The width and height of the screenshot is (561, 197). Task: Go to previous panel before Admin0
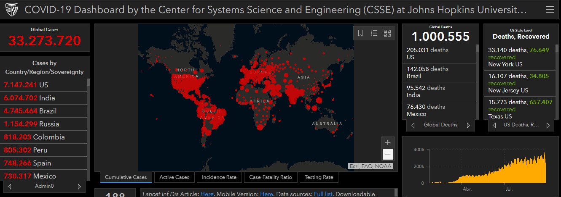pos(10,186)
